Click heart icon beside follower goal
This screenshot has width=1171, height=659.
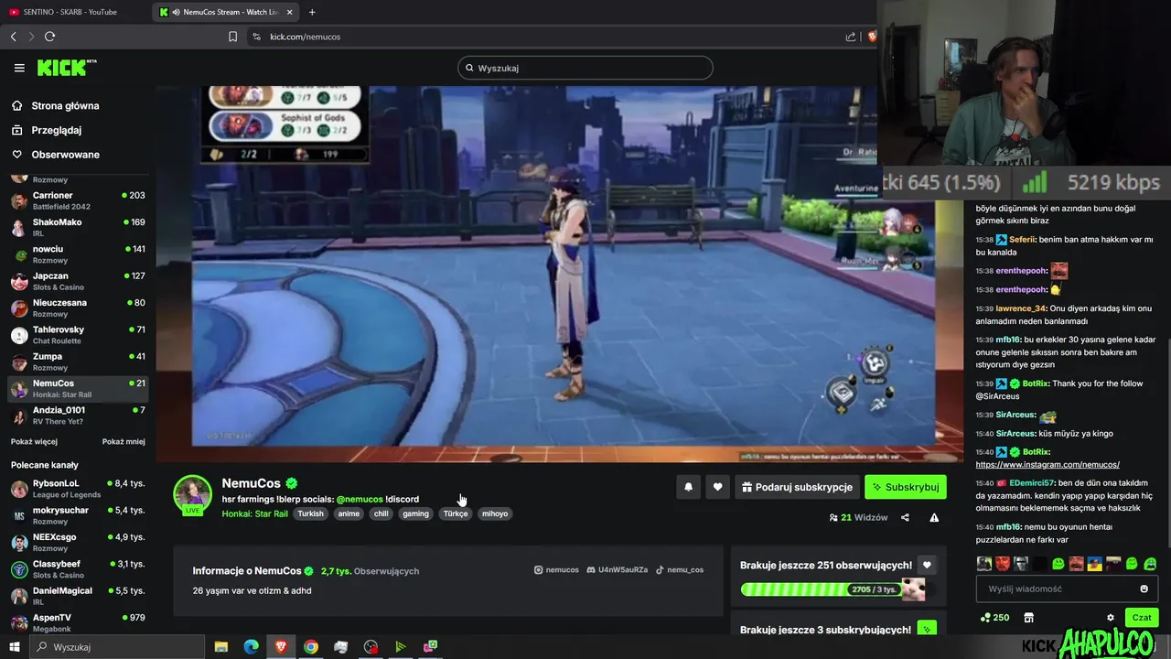(927, 566)
